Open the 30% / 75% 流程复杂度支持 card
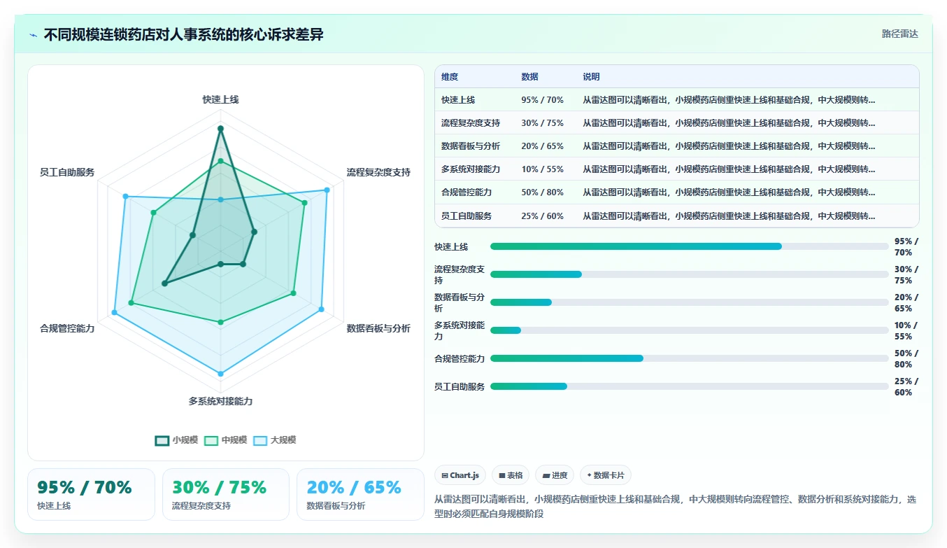Viewport: 947px width, 548px height. [226, 494]
